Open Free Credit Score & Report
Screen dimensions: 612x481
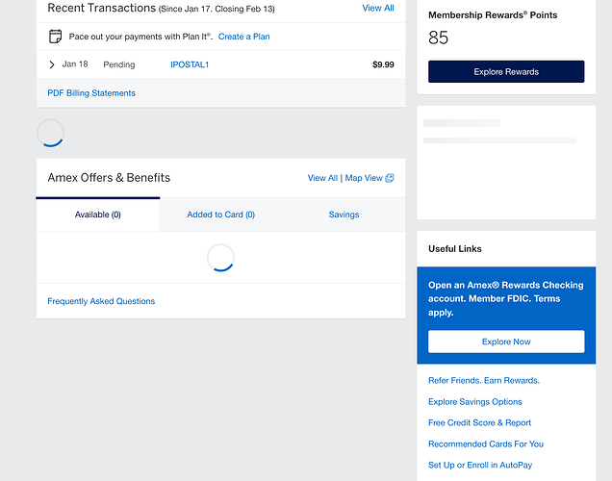(x=479, y=423)
